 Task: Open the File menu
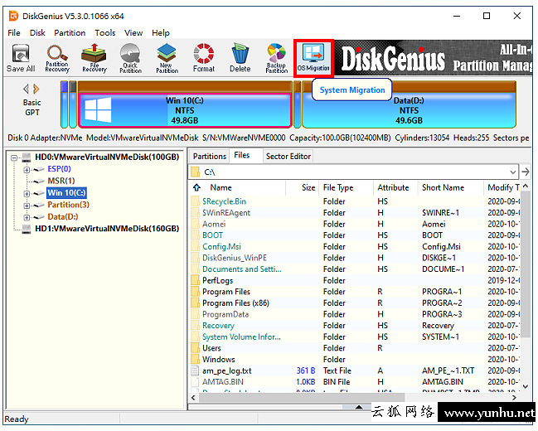[x=14, y=33]
